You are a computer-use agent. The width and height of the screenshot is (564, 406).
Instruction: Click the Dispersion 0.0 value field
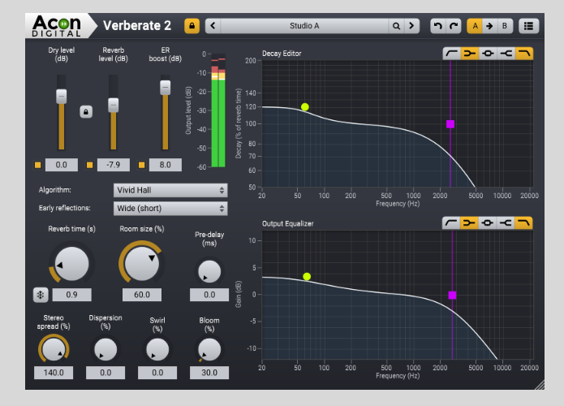point(105,373)
